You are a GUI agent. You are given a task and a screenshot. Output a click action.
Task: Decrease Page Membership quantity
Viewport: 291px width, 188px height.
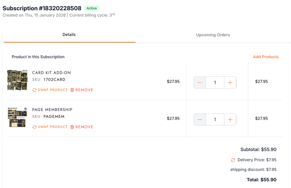(x=200, y=120)
